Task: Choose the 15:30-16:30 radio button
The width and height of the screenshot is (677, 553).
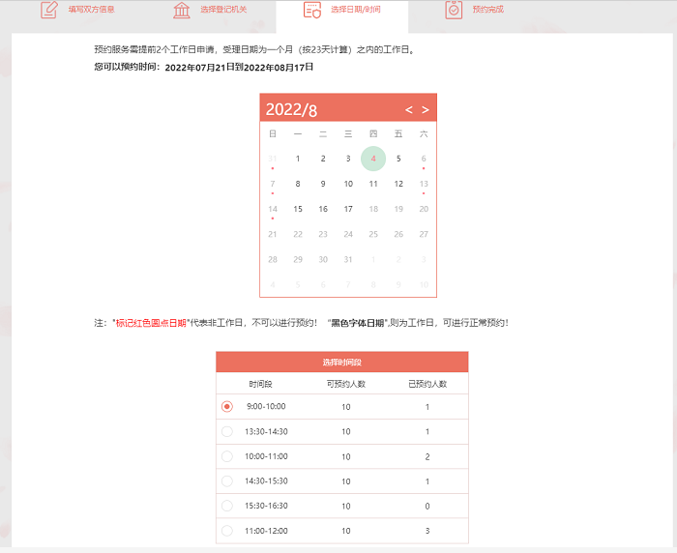Action: coord(227,506)
